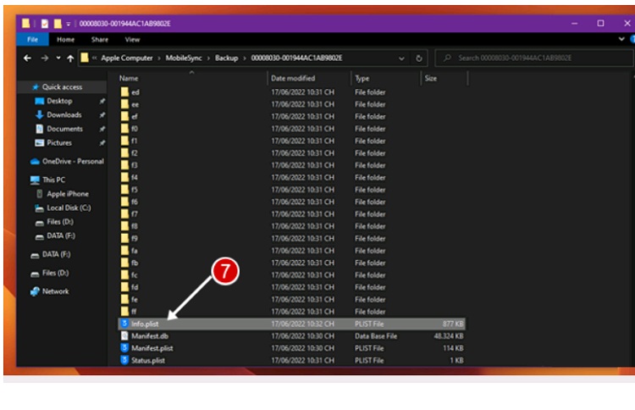Screen dimensions: 635x410
Task: Open the View ribbon tab
Action: click(132, 39)
